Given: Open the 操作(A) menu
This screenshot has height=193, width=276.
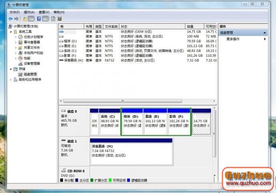Looking at the screenshot, I should click(29, 12).
